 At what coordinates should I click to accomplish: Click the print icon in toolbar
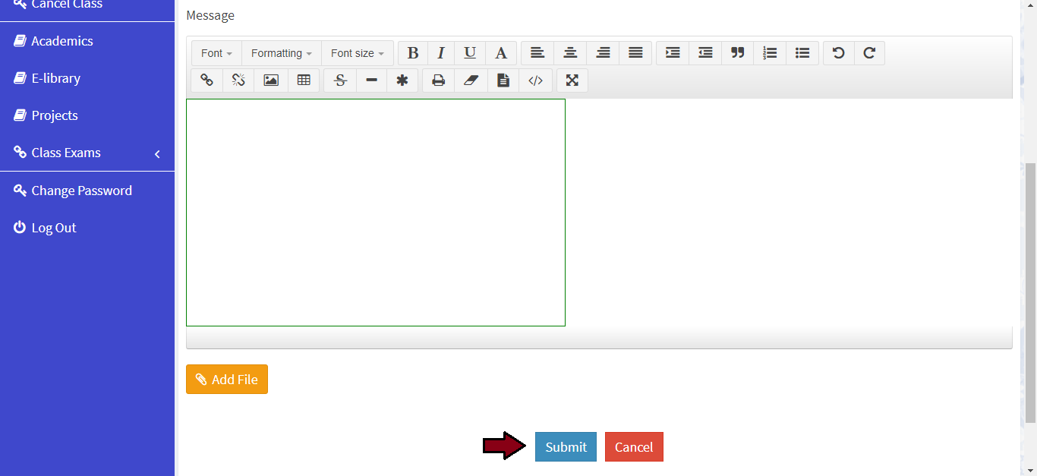tap(438, 80)
